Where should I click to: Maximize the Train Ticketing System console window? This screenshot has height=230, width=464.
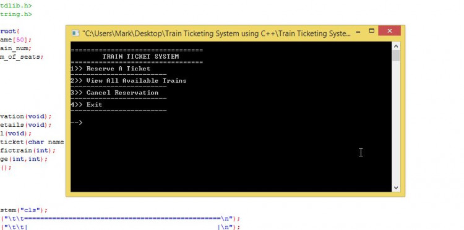pyautogui.click(x=372, y=31)
